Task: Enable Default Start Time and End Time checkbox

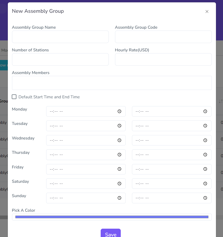Action: coord(14,97)
